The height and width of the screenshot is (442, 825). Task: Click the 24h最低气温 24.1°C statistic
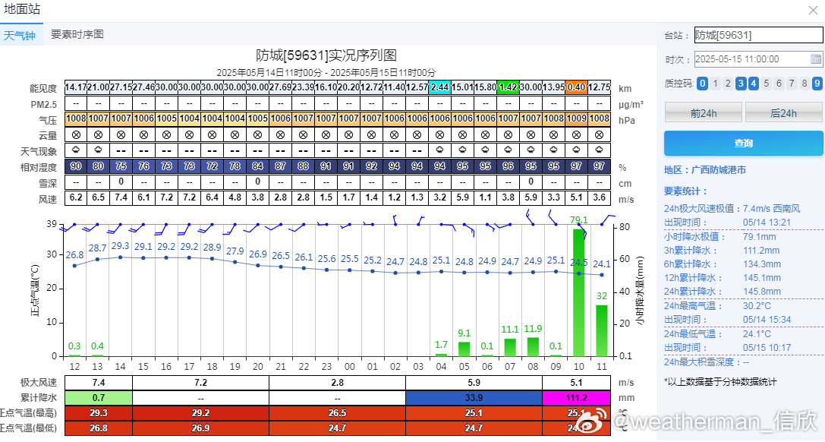coord(718,334)
